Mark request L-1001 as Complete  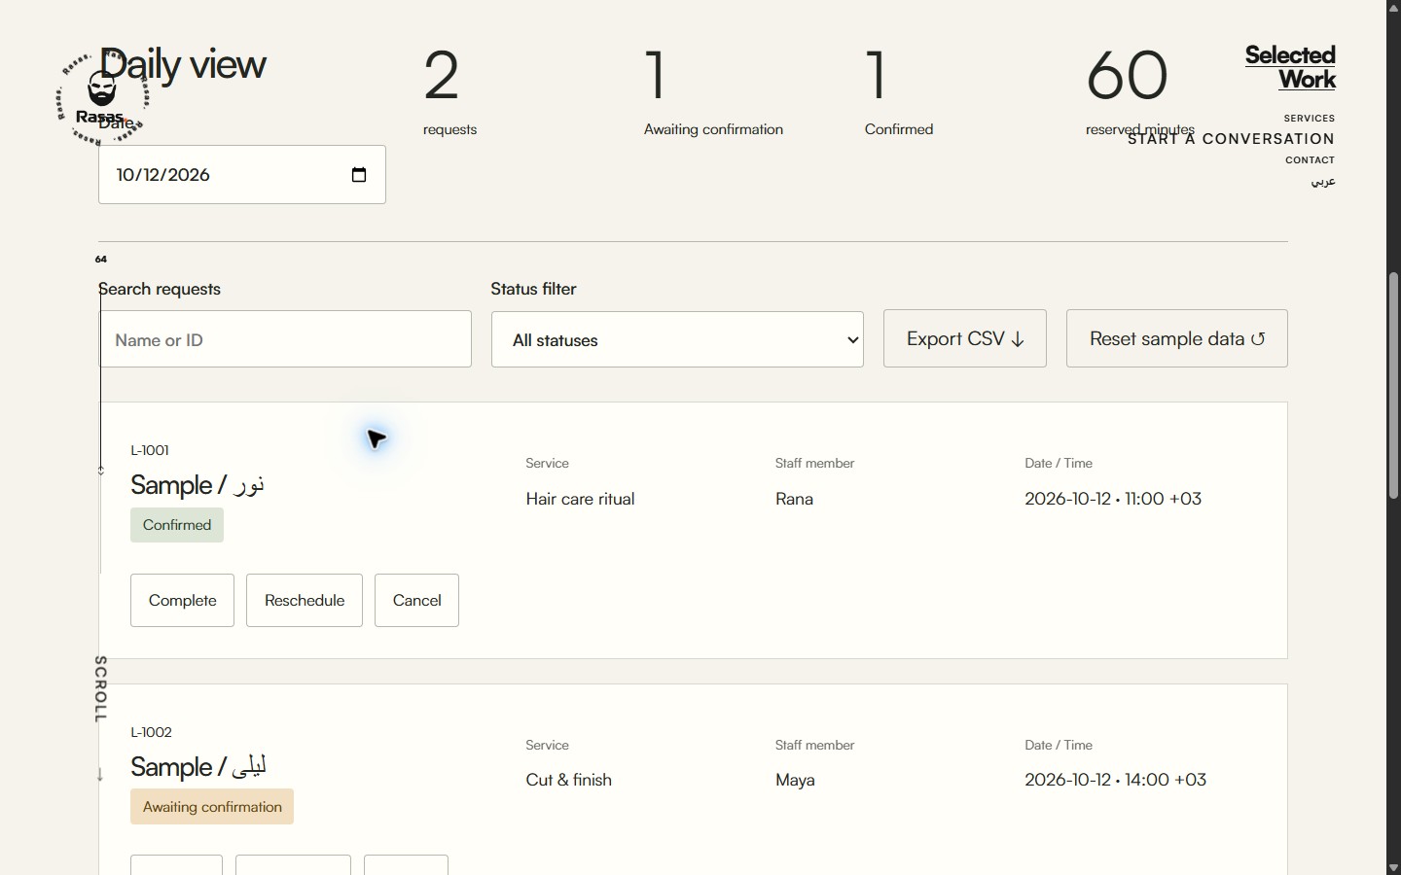click(183, 600)
